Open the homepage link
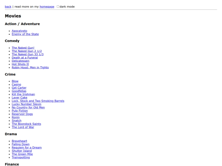222x166 pixels. click(47, 7)
